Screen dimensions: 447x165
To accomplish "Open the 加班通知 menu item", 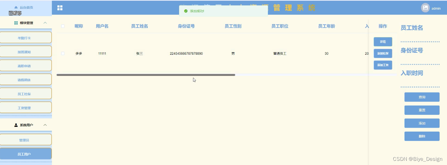I will [26, 51].
